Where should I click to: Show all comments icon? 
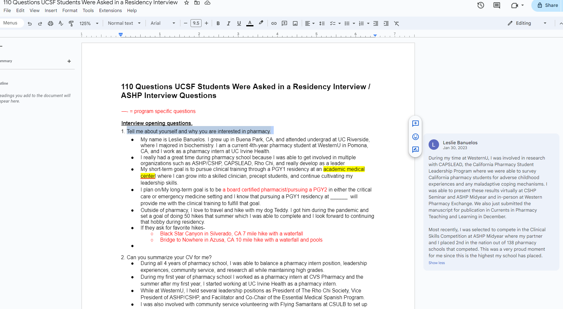[x=497, y=5]
